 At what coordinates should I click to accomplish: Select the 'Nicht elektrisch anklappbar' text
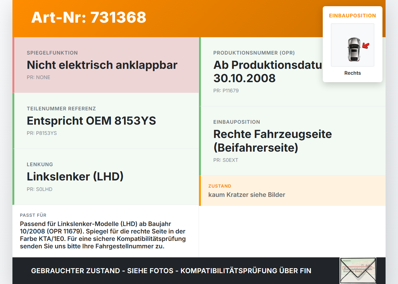pos(102,65)
